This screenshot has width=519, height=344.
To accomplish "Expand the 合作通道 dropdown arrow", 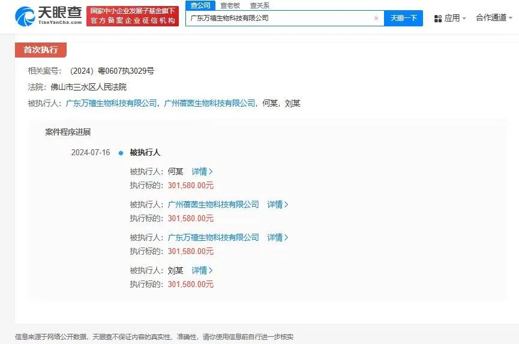I will (511, 18).
